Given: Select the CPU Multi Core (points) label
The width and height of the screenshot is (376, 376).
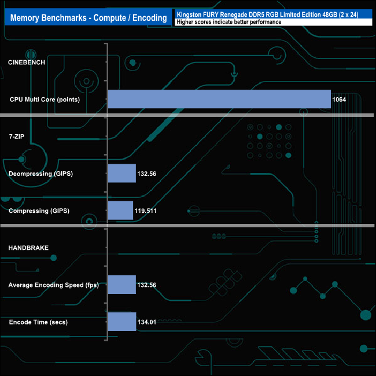Looking at the screenshot, I should (x=45, y=99).
